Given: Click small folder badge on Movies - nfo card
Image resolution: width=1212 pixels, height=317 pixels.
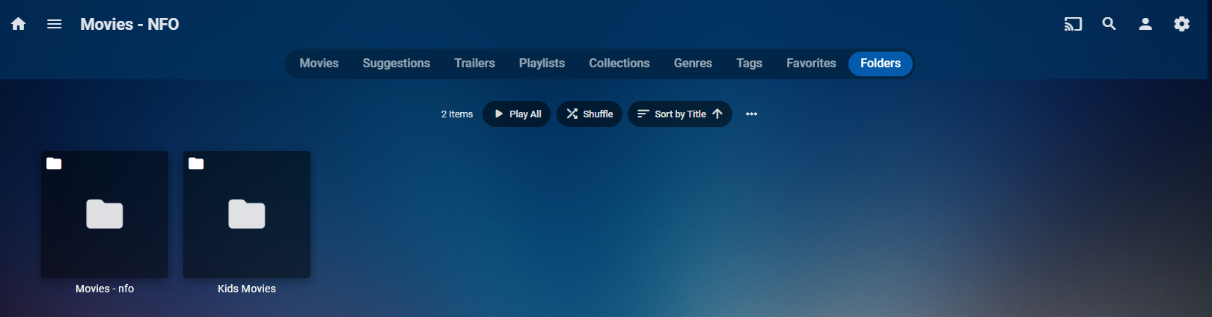Looking at the screenshot, I should (54, 164).
